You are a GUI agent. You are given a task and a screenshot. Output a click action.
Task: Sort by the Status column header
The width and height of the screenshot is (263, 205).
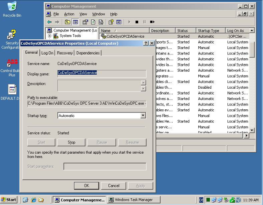[185, 31]
